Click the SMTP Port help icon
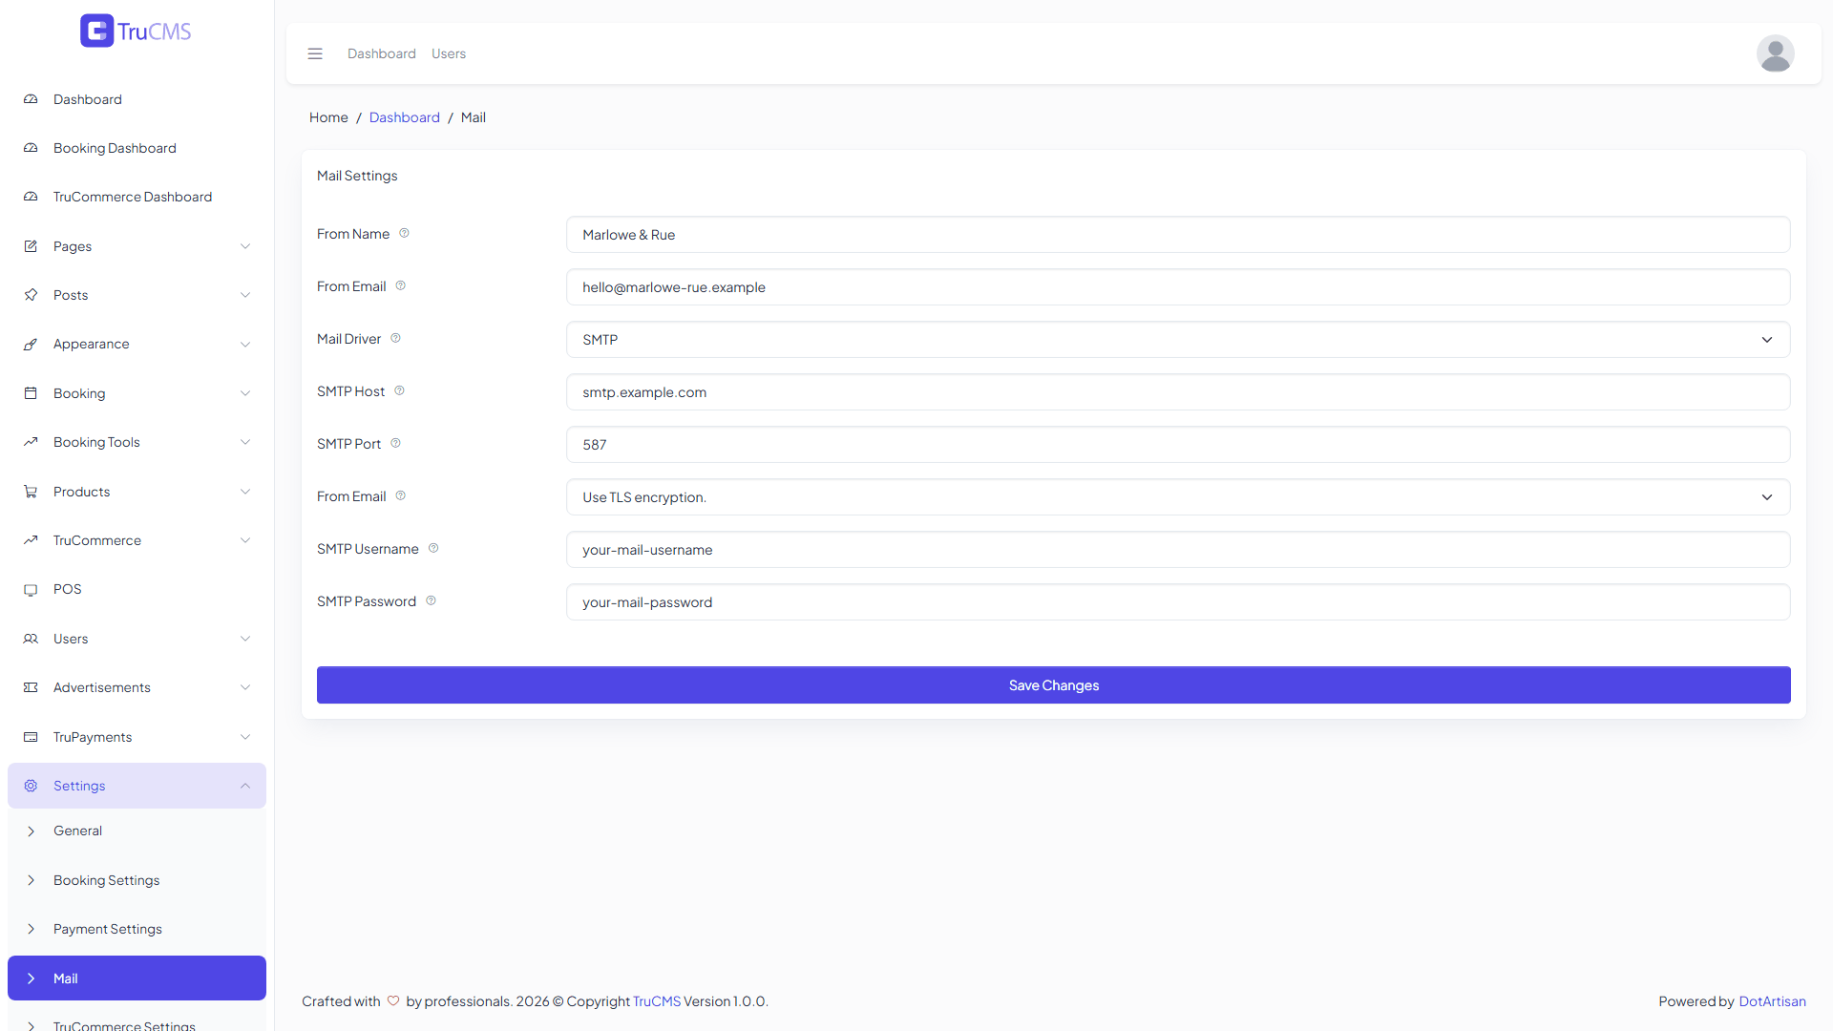Image resolution: width=1833 pixels, height=1031 pixels. point(395,443)
